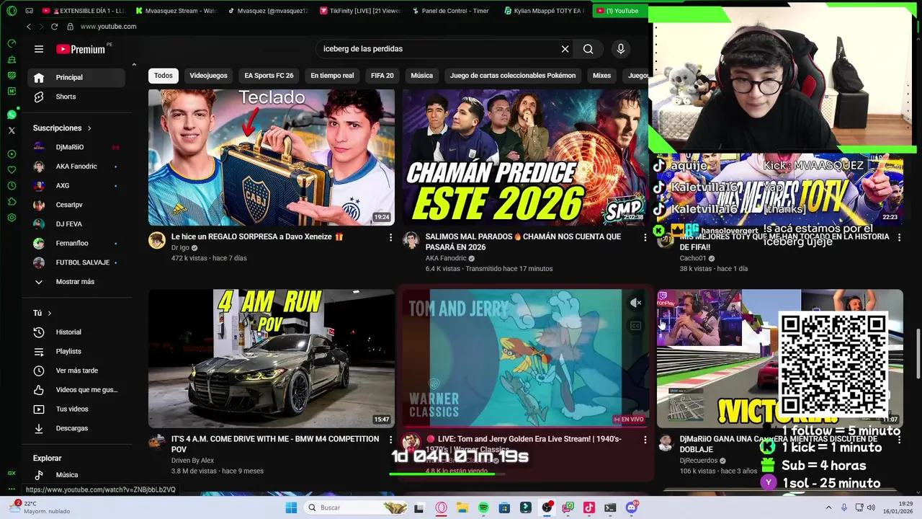
Task: Open Descargas in the sidebar
Action: click(x=78, y=428)
